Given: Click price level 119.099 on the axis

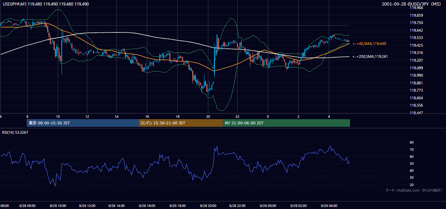Looking at the screenshot, I should point(416,68).
